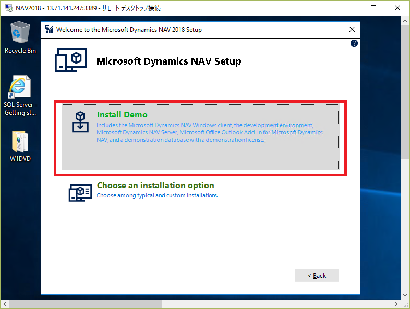Click the Choose an installation option heading
This screenshot has width=410, height=309.
tap(155, 185)
